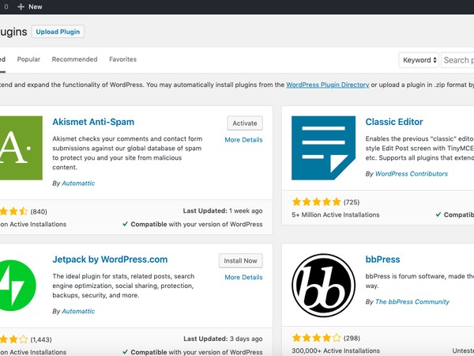Click the Akismet plugin description text

pos(127,153)
